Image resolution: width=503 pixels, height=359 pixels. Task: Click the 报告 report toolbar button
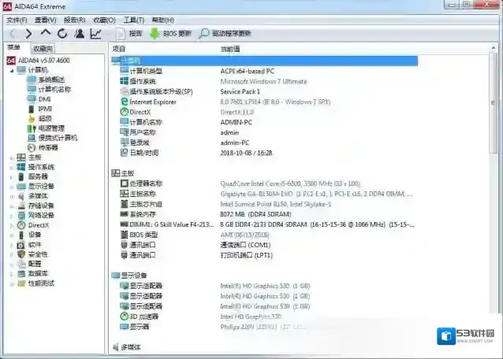129,34
